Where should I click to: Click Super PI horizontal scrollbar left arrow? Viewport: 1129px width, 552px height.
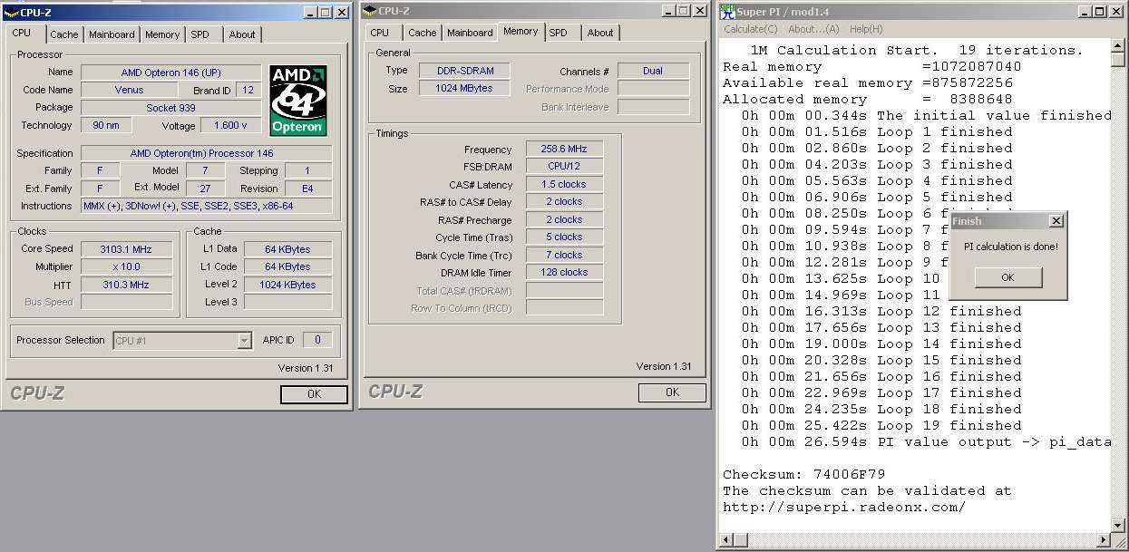726,542
